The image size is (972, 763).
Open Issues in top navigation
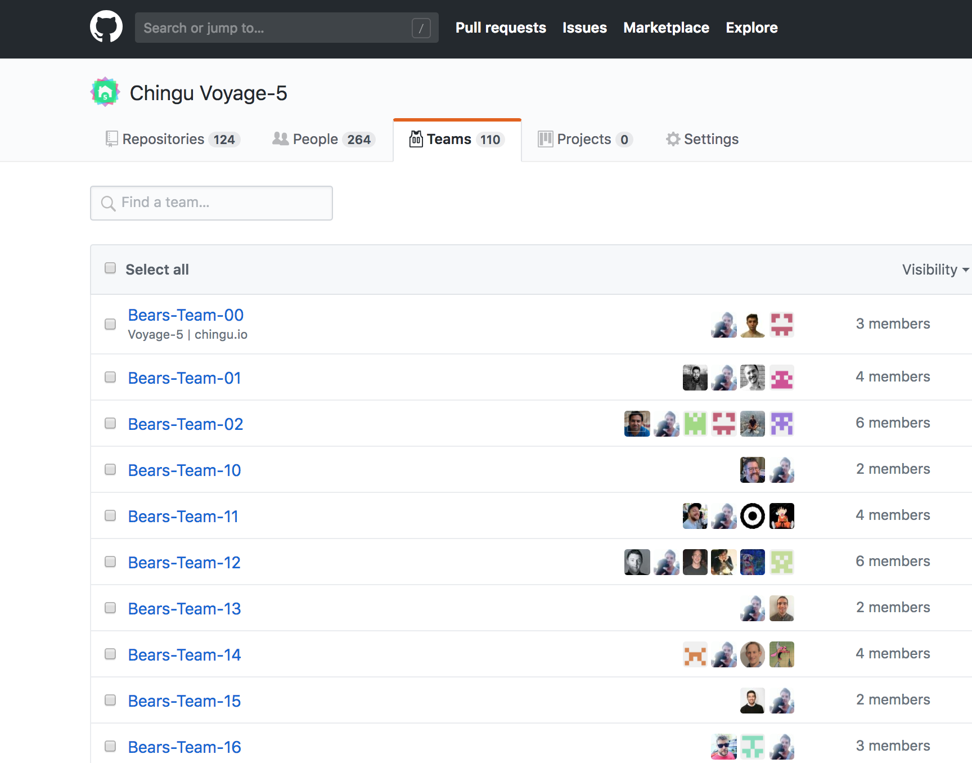click(584, 28)
